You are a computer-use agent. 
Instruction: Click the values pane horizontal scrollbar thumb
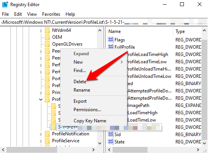pos(130,150)
